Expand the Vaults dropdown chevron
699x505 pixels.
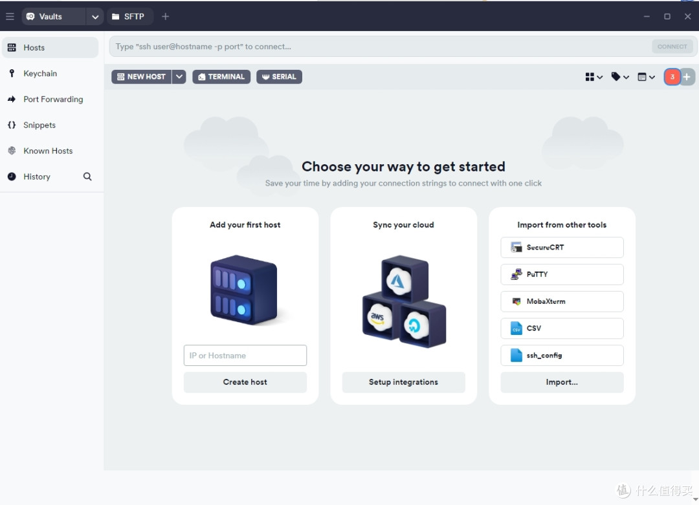pos(95,16)
